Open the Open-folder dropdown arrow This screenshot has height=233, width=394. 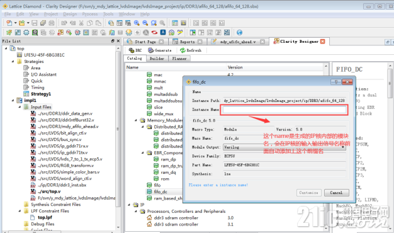[x=28, y=23]
